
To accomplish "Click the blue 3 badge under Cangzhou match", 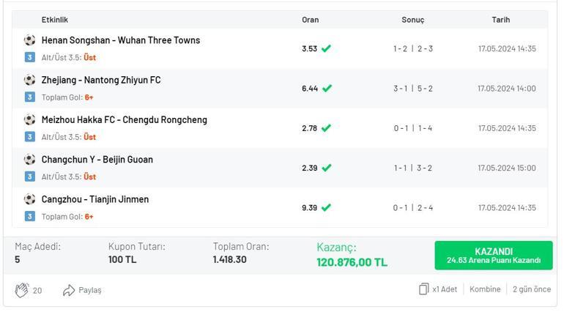I will (30, 216).
